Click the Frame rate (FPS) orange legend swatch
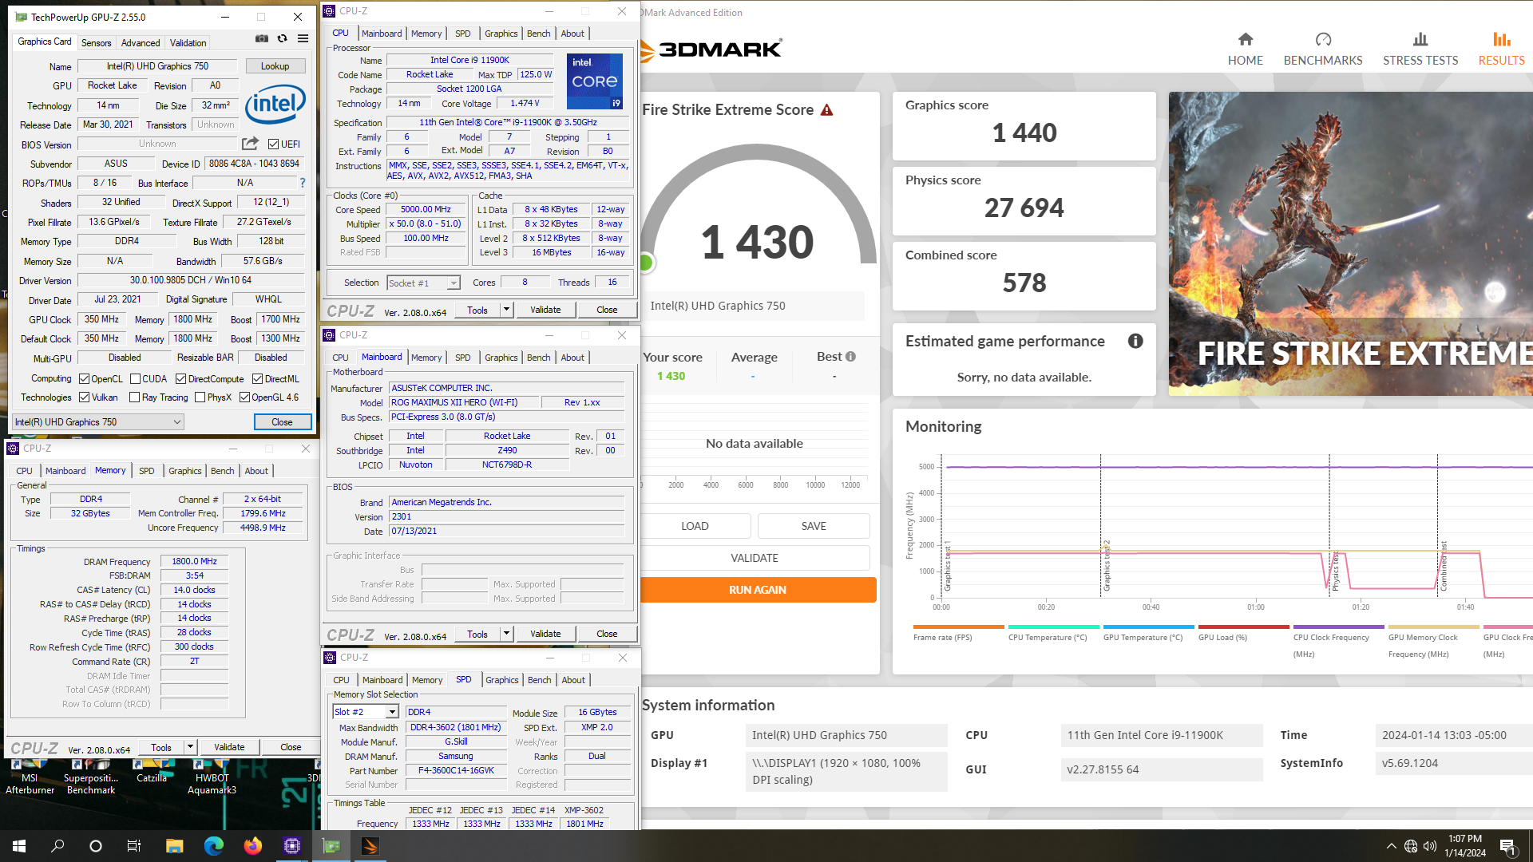This screenshot has width=1533, height=862. (x=958, y=627)
